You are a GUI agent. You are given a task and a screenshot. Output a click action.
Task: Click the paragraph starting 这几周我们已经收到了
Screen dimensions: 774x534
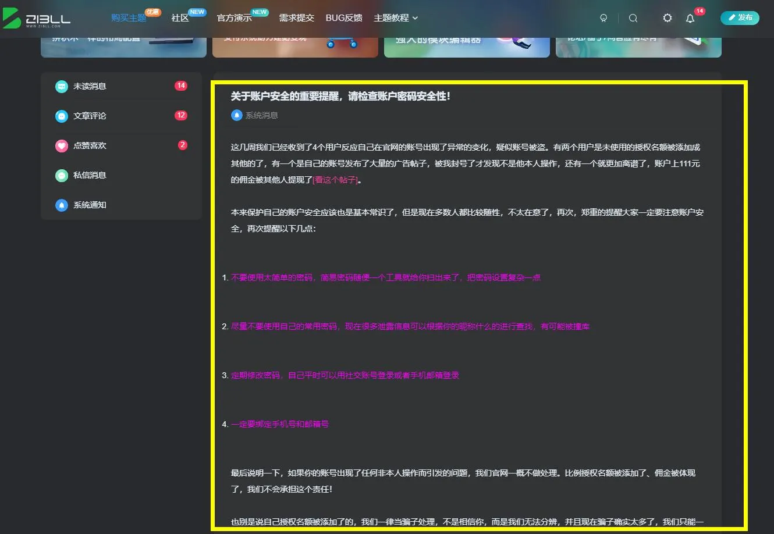tap(466, 164)
